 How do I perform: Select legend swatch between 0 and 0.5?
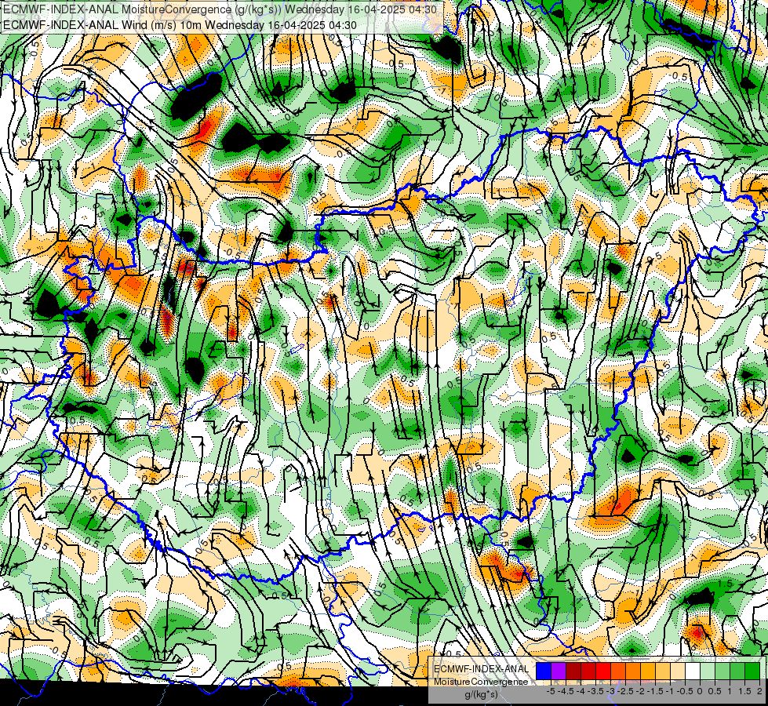click(708, 671)
